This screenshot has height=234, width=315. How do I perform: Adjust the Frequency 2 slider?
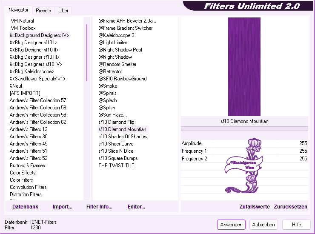click(244, 159)
